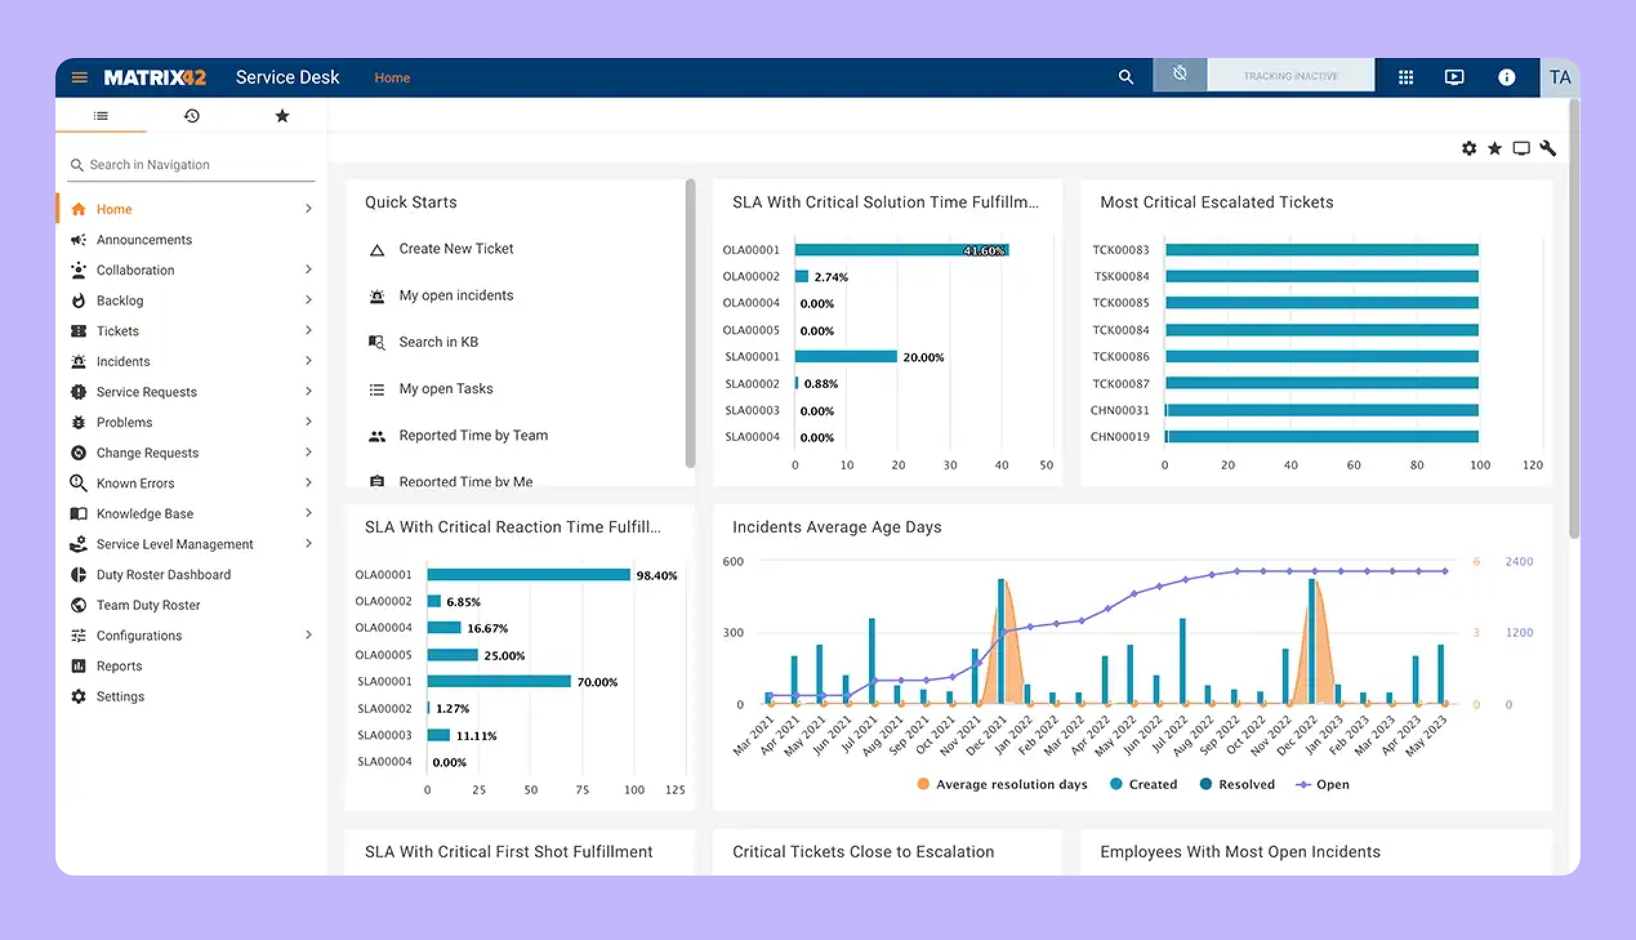Viewport: 1636px width, 940px height.
Task: Open My open Tasks quick start
Action: [x=445, y=389]
